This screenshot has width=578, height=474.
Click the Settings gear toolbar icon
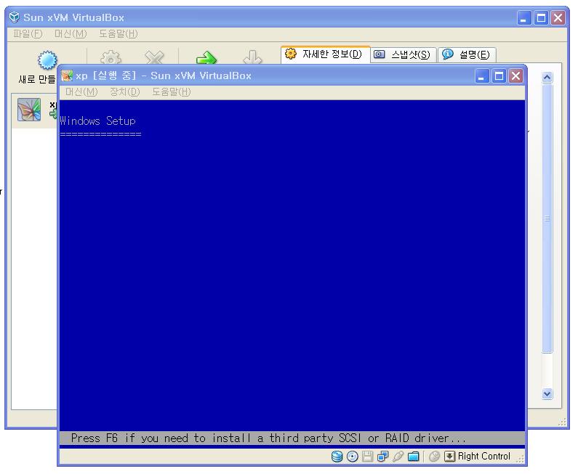tap(111, 57)
